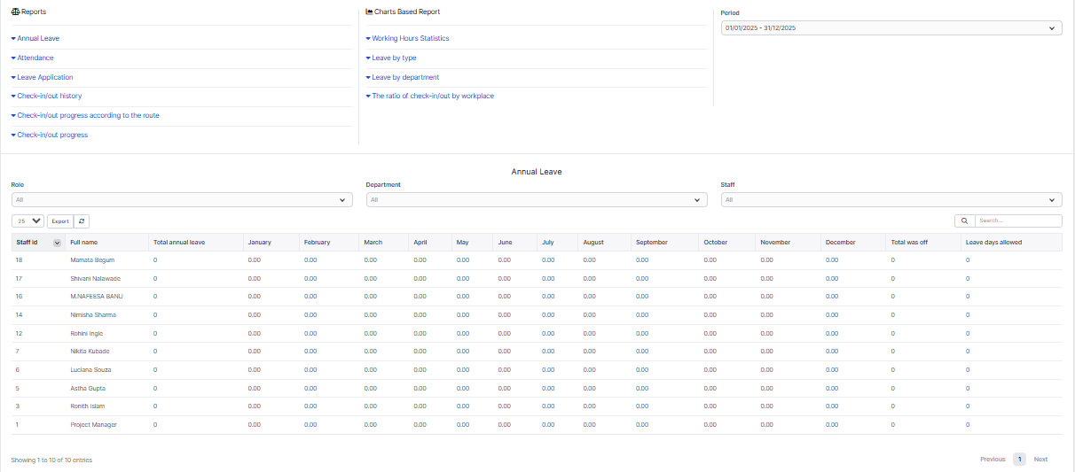
Task: Export the annual leave table
Action: pyautogui.click(x=59, y=221)
